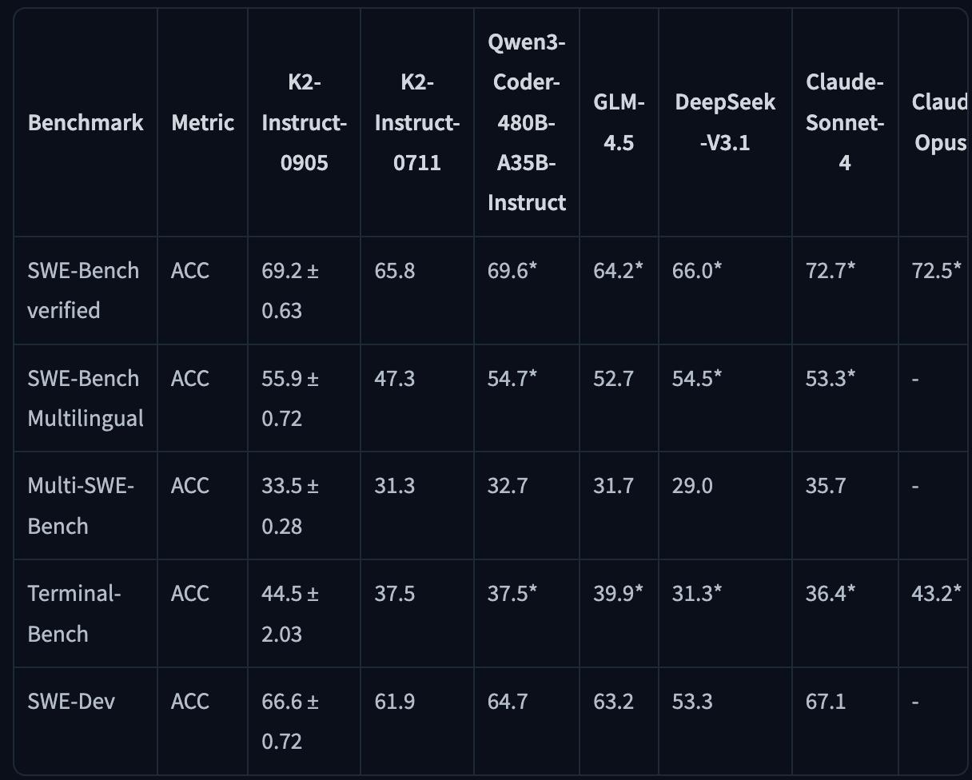
Task: Click the K2-Instruct-0711 column header
Action: tap(416, 122)
